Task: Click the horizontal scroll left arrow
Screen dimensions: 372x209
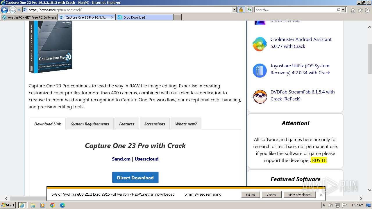Action: [x=6, y=199]
